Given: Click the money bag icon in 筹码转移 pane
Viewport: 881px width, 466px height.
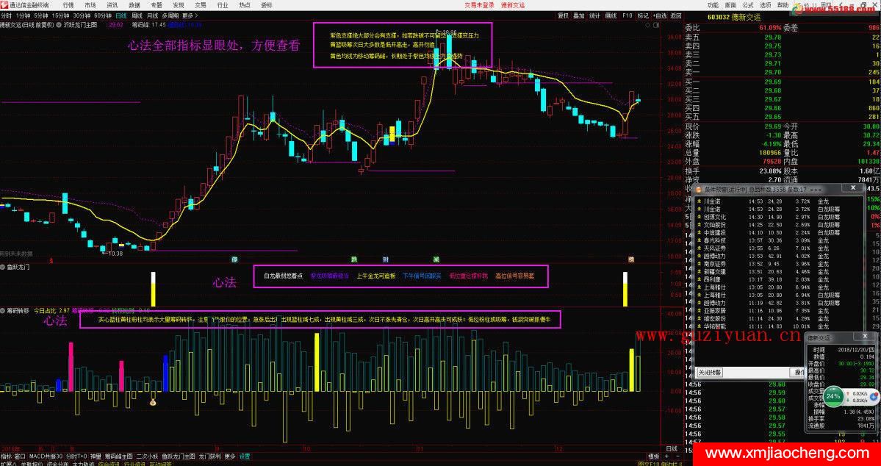Looking at the screenshot, I should [153, 402].
